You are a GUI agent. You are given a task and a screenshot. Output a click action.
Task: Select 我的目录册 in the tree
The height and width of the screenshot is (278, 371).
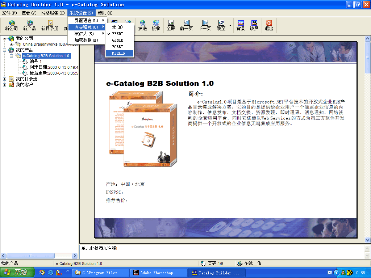(26, 79)
